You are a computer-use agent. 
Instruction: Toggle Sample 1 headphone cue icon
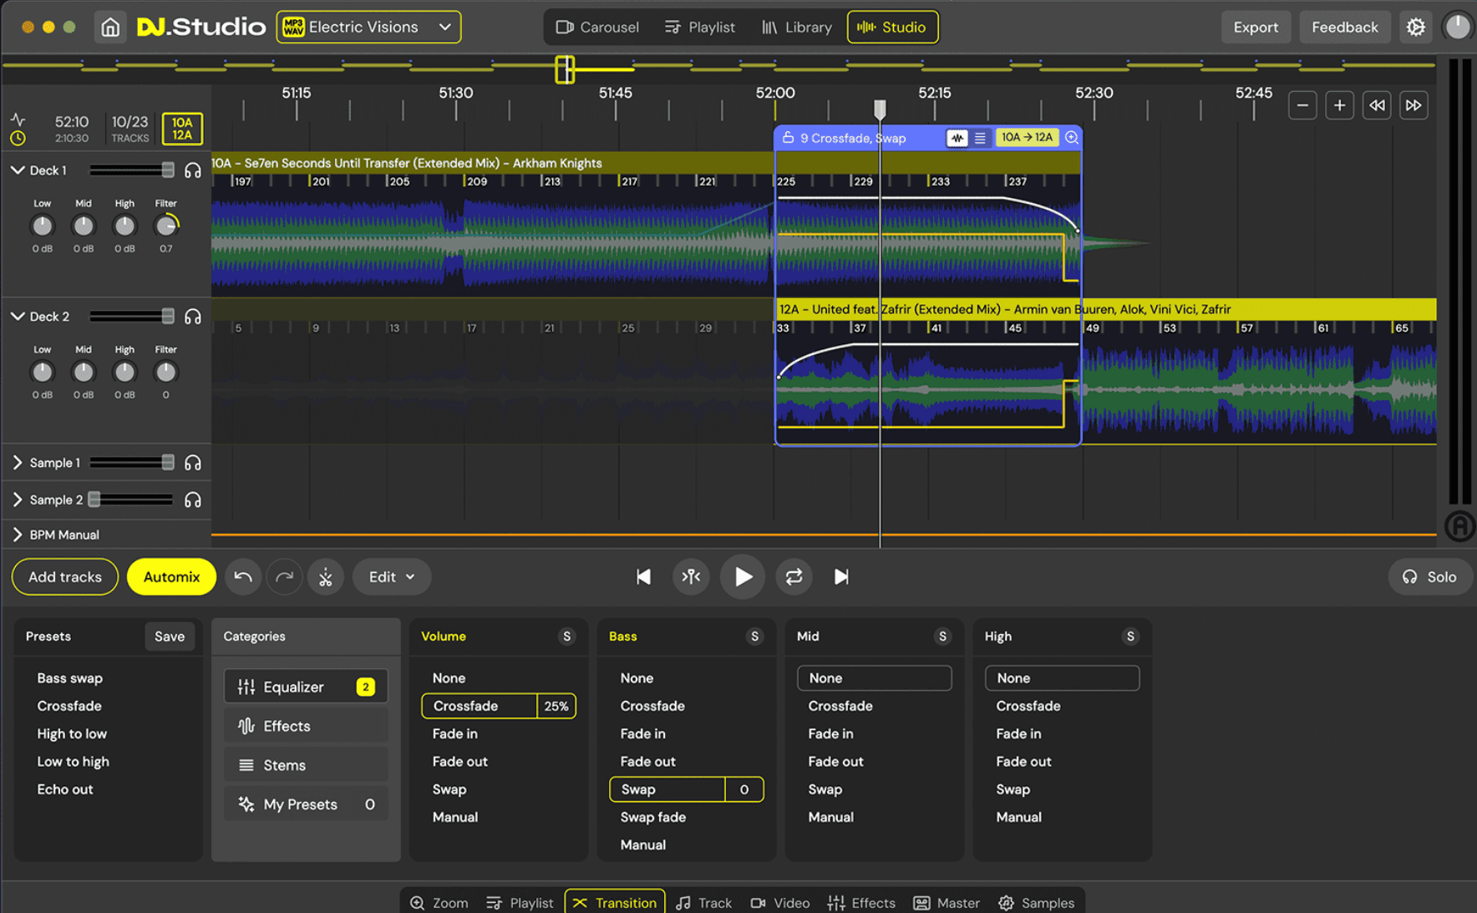tap(193, 463)
